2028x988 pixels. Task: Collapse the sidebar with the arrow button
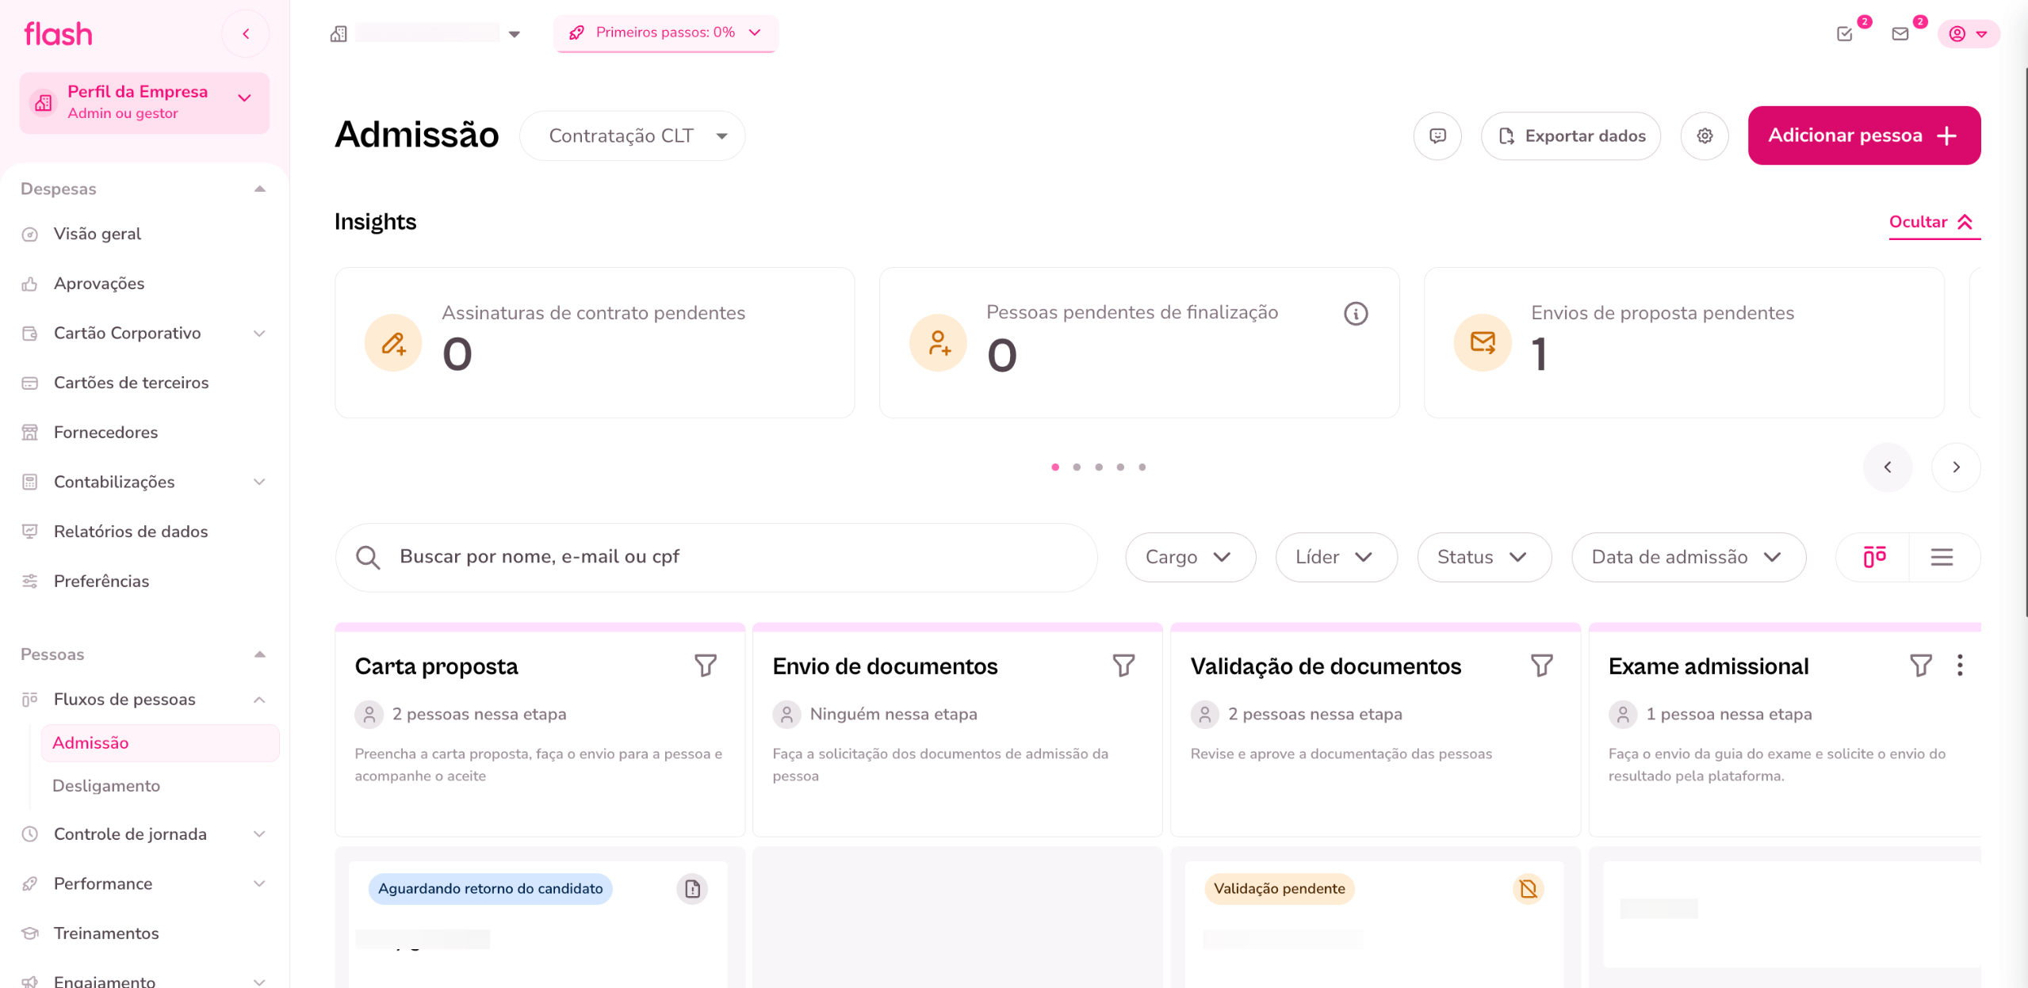246,34
